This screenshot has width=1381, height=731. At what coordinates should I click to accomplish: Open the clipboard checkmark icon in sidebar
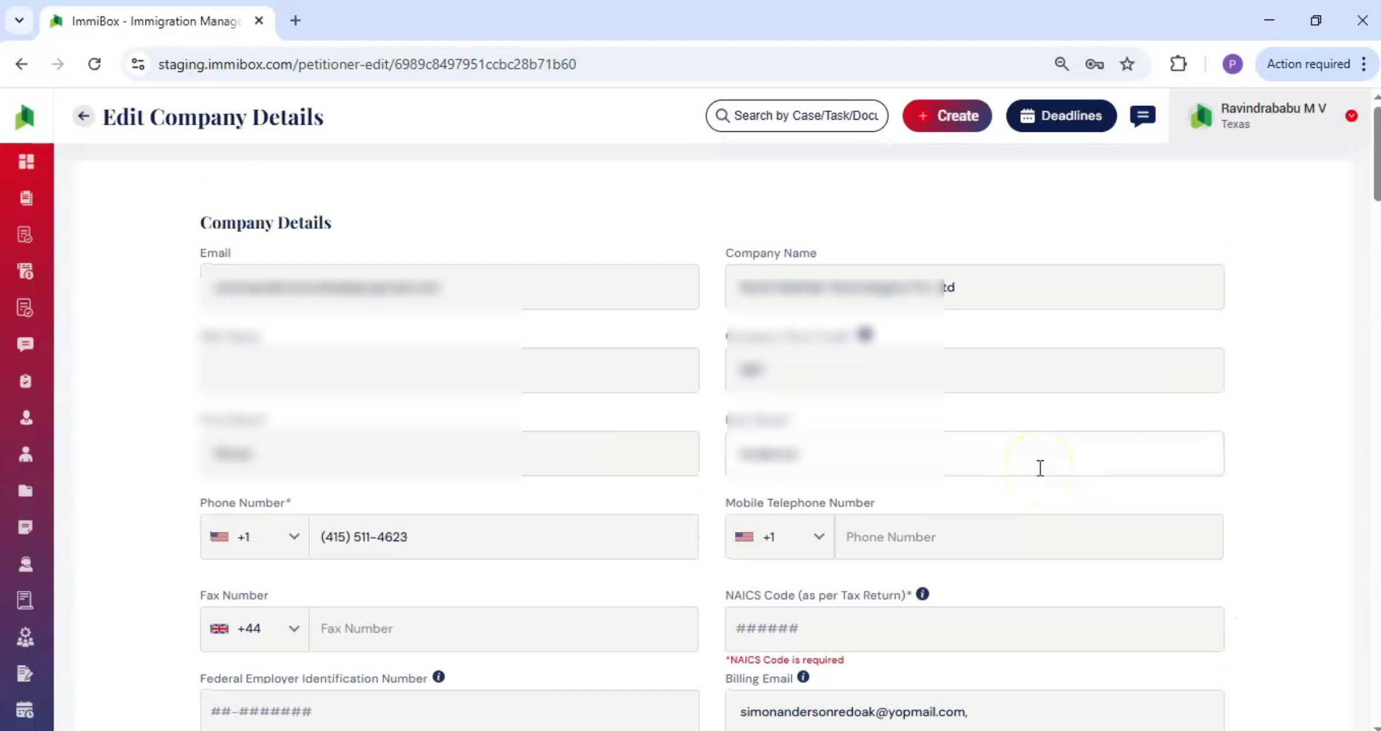tap(26, 381)
